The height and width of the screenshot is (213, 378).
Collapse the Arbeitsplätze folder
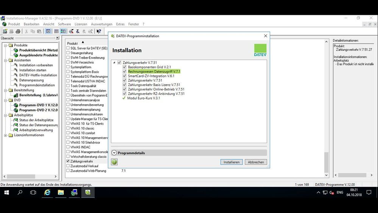5,115
